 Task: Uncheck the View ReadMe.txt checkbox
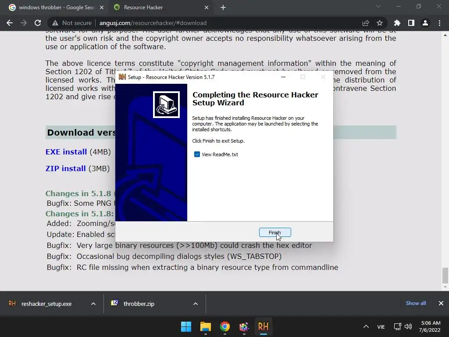point(197,154)
